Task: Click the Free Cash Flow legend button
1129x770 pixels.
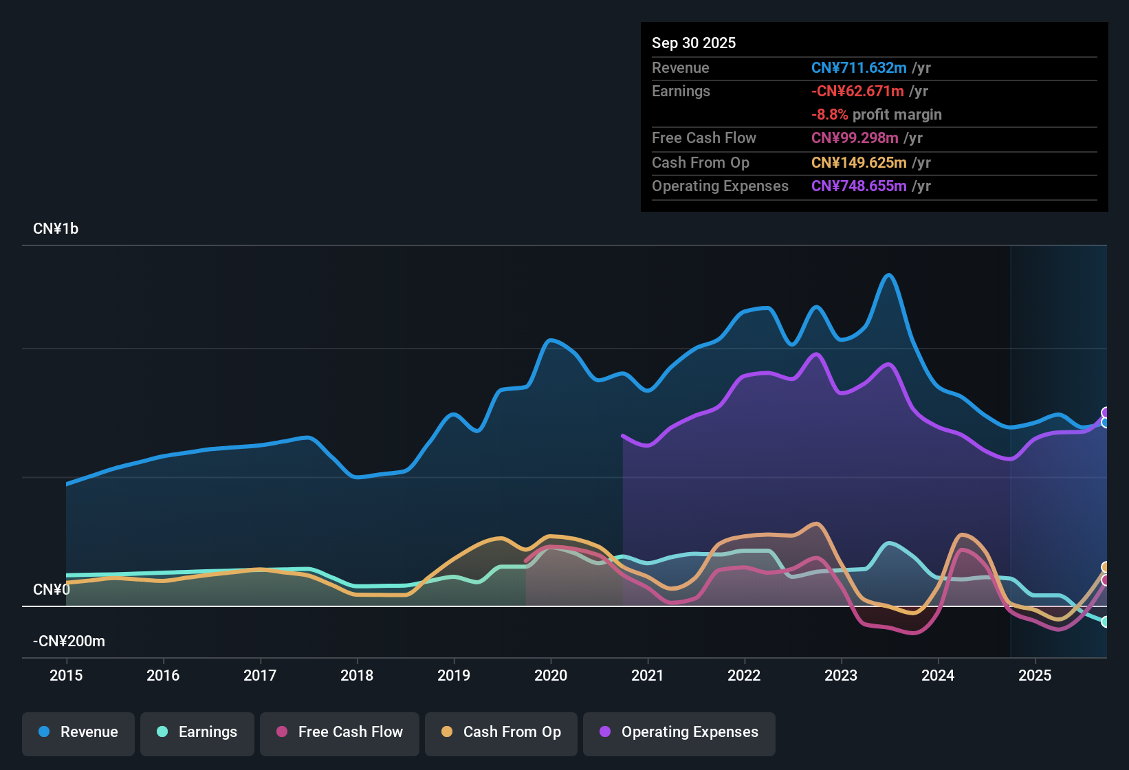Action: click(339, 732)
